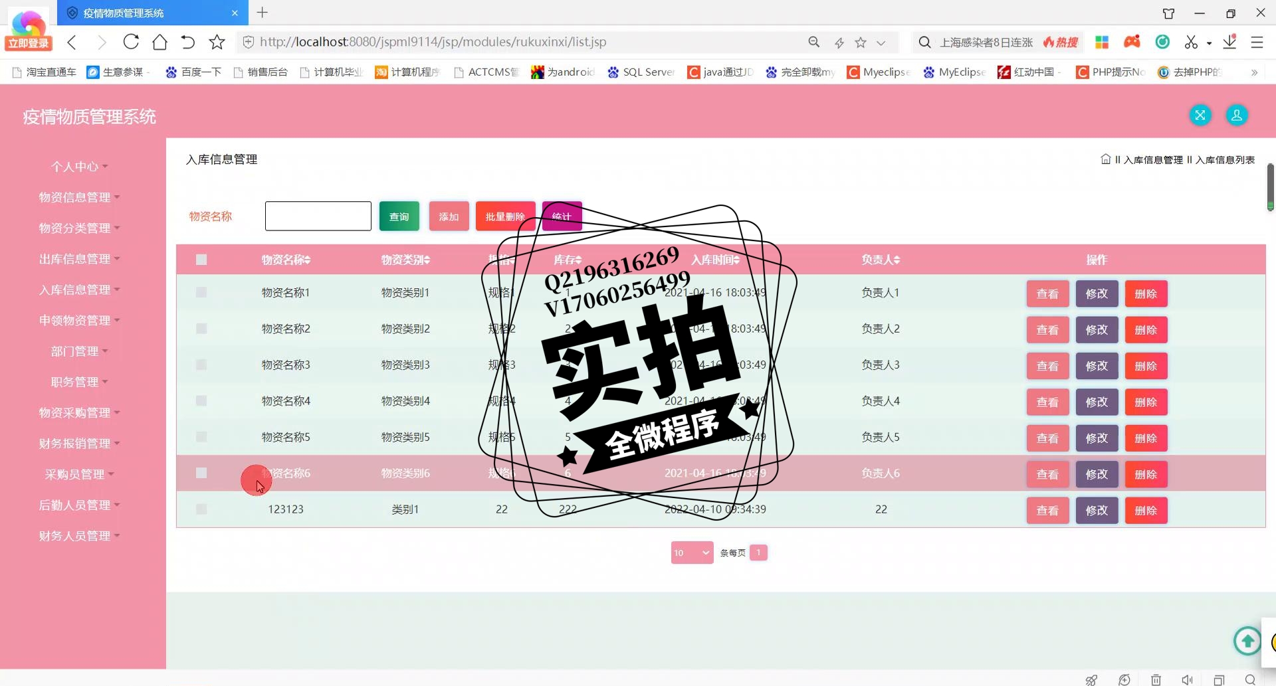Check the row checkbox for 物资名称2

(201, 329)
